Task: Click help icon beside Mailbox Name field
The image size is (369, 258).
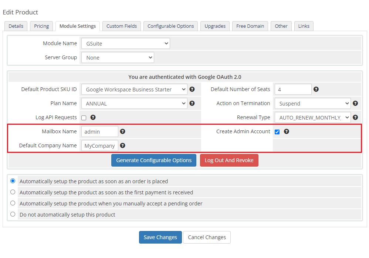Action: click(x=123, y=131)
